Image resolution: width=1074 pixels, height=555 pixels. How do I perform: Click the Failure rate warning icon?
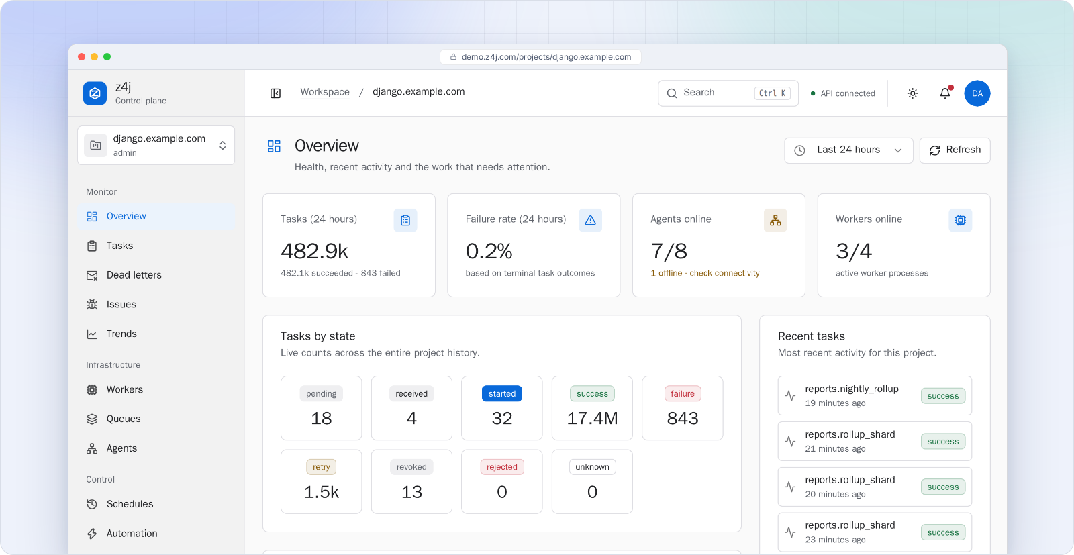(x=591, y=220)
